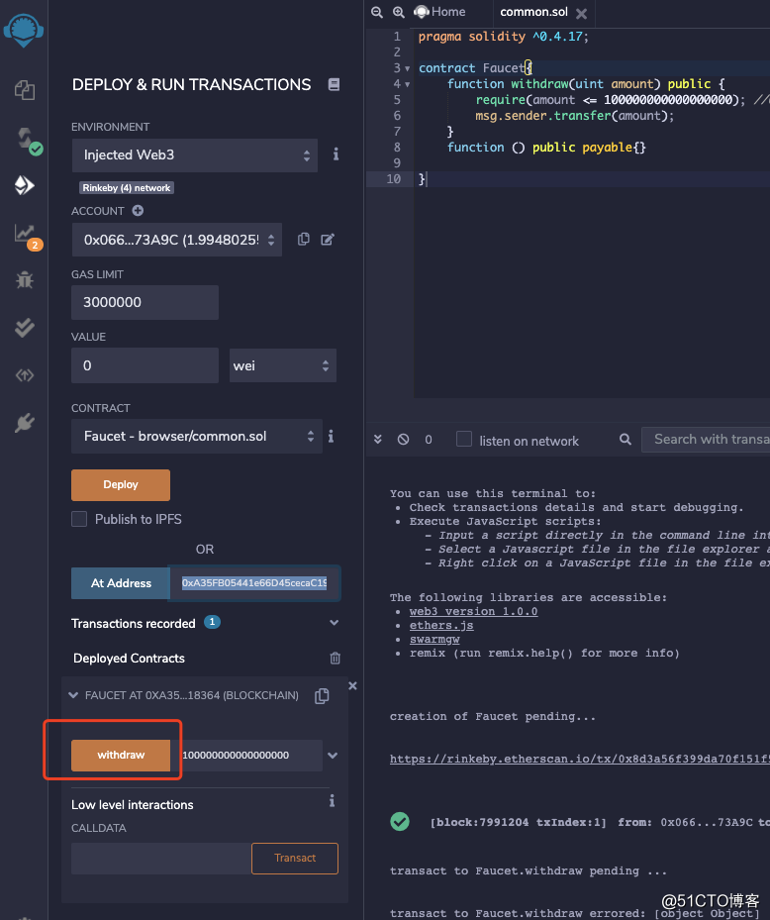Open the swarmgw link
The height and width of the screenshot is (920, 770).
[x=433, y=640]
